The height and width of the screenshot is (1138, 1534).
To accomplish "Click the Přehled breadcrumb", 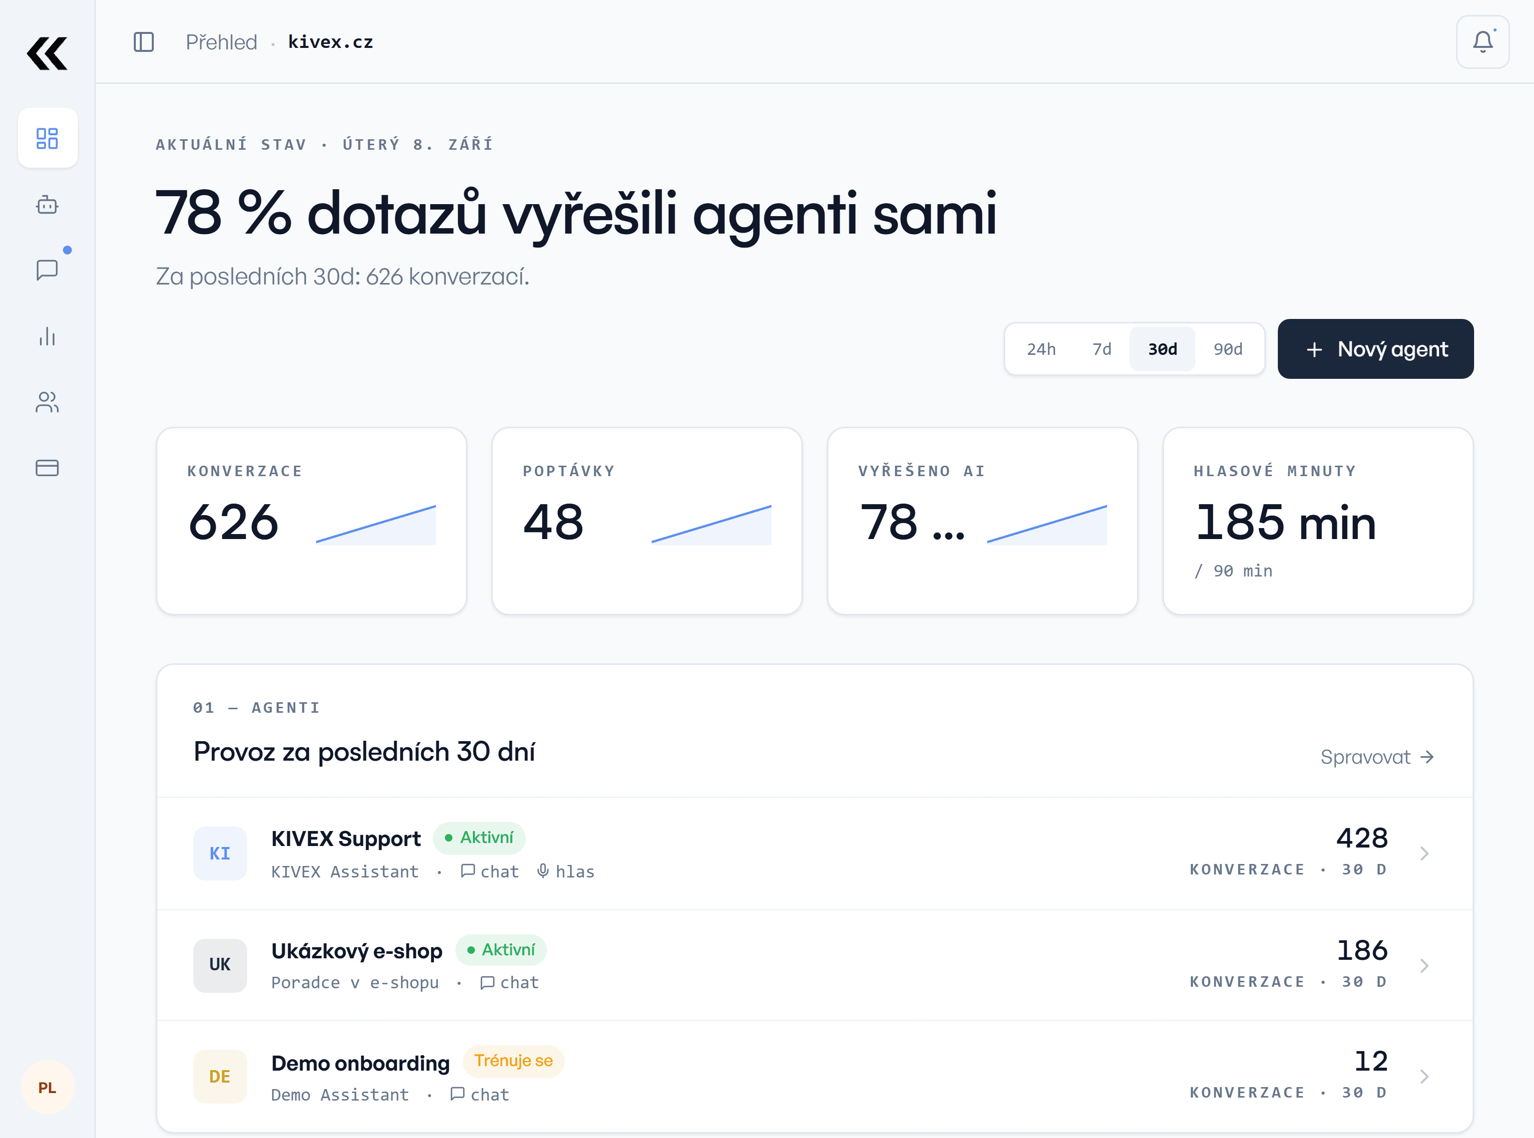I will click(x=221, y=42).
